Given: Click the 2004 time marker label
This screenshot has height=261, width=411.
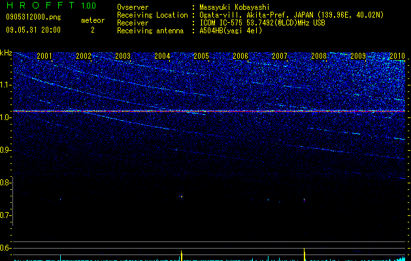Looking at the screenshot, I should pos(162,55).
